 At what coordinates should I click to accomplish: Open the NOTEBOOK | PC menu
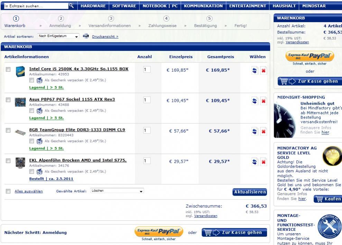pos(160,6)
